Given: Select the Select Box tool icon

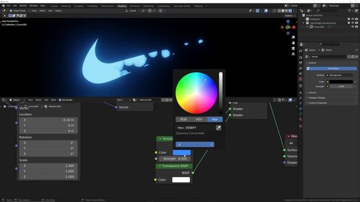Looking at the screenshot, I should (x=4, y=16).
